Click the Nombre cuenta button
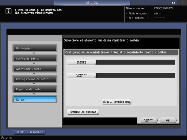The height and width of the screenshot is (140, 187). 82,62
